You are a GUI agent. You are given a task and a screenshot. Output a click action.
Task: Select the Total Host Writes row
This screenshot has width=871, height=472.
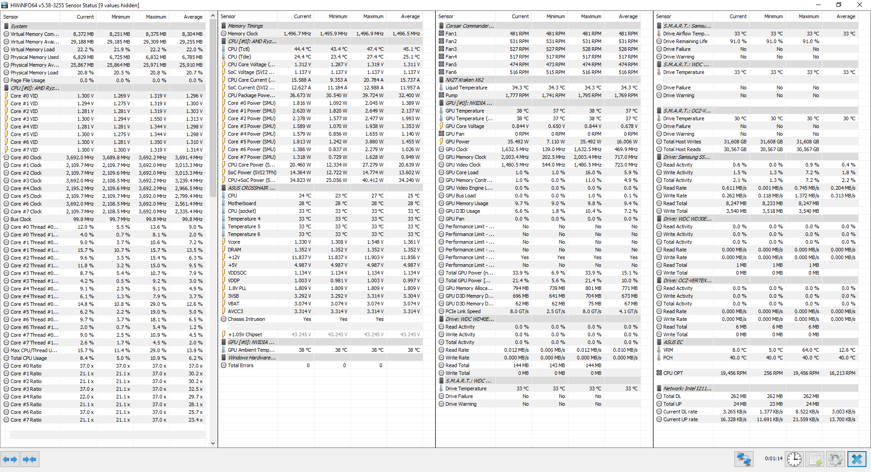[757, 142]
